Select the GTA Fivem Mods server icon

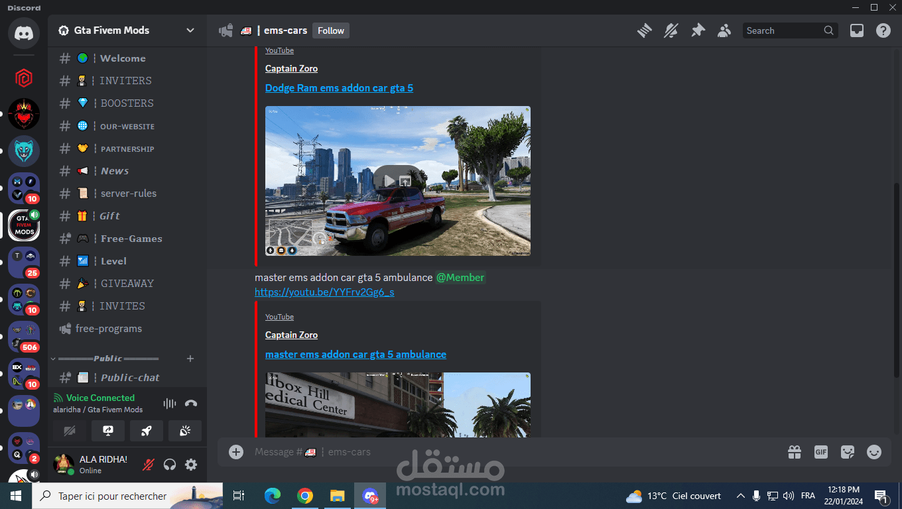click(x=24, y=225)
